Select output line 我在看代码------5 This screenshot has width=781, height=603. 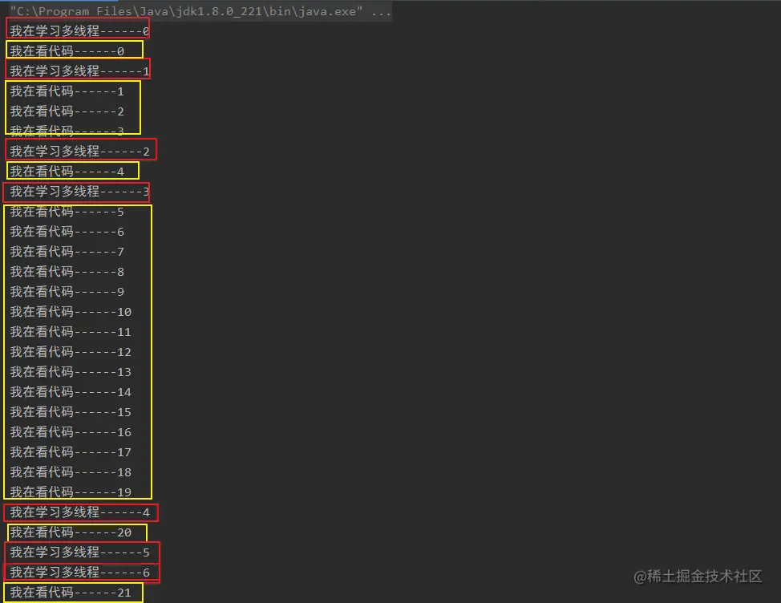(x=67, y=212)
